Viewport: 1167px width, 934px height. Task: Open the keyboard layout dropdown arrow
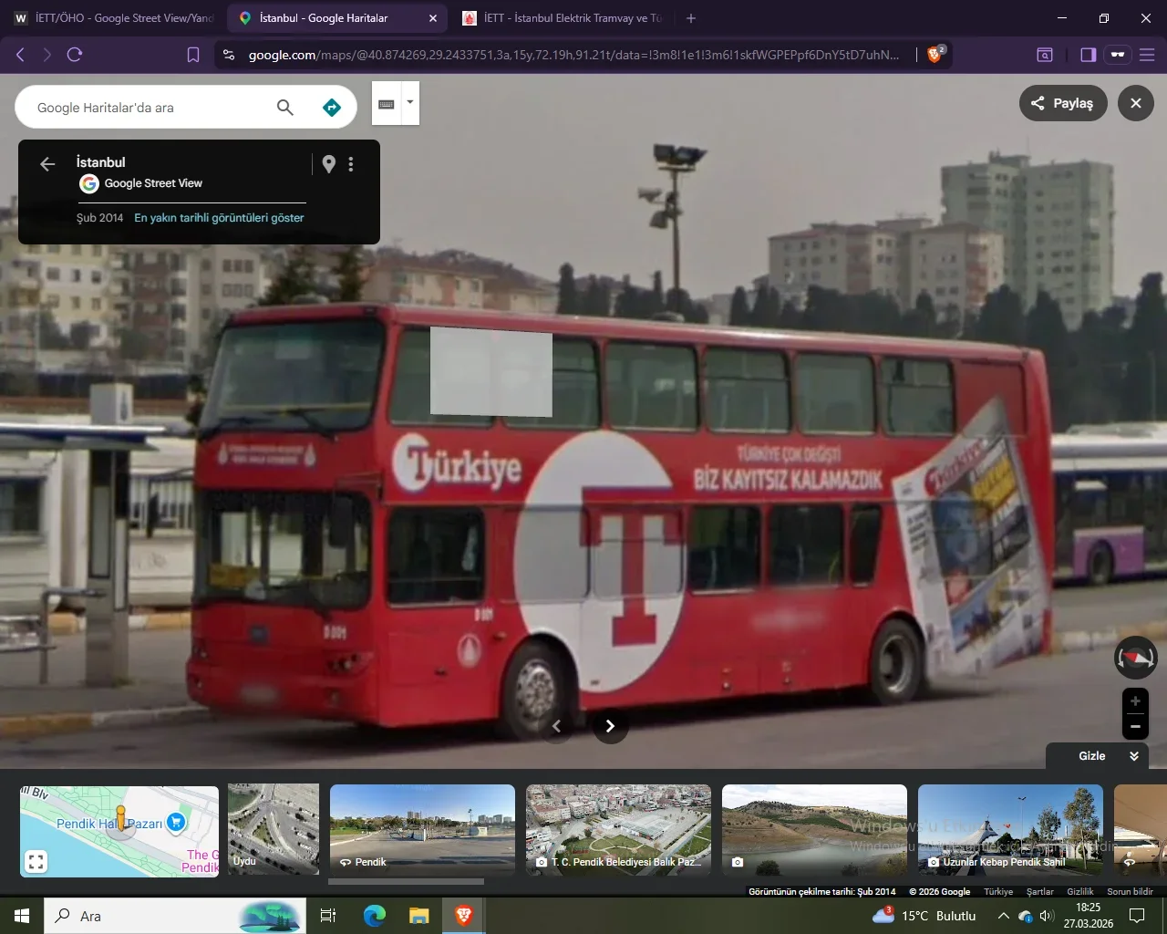pos(409,102)
